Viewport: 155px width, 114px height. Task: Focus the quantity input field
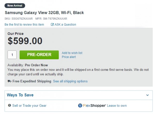[12, 55]
